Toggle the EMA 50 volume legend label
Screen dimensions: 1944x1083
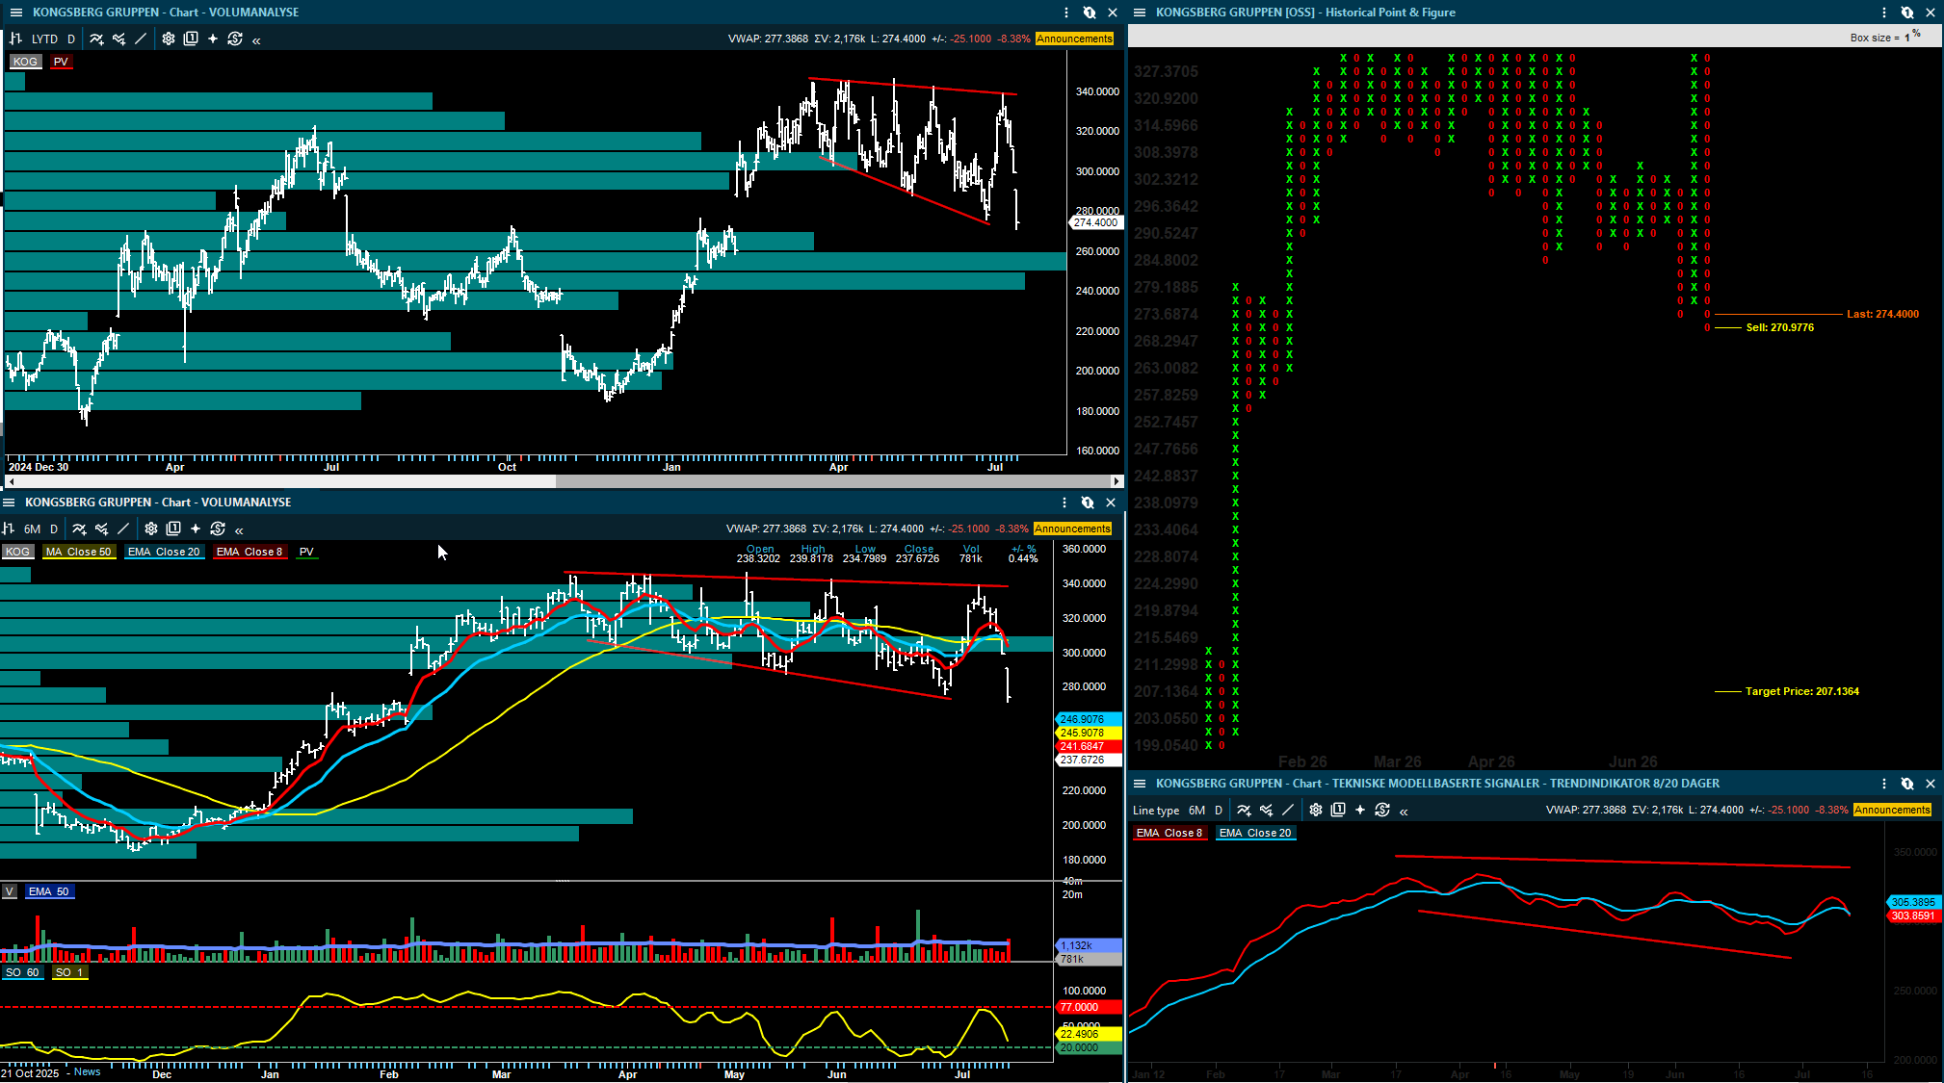[48, 891]
